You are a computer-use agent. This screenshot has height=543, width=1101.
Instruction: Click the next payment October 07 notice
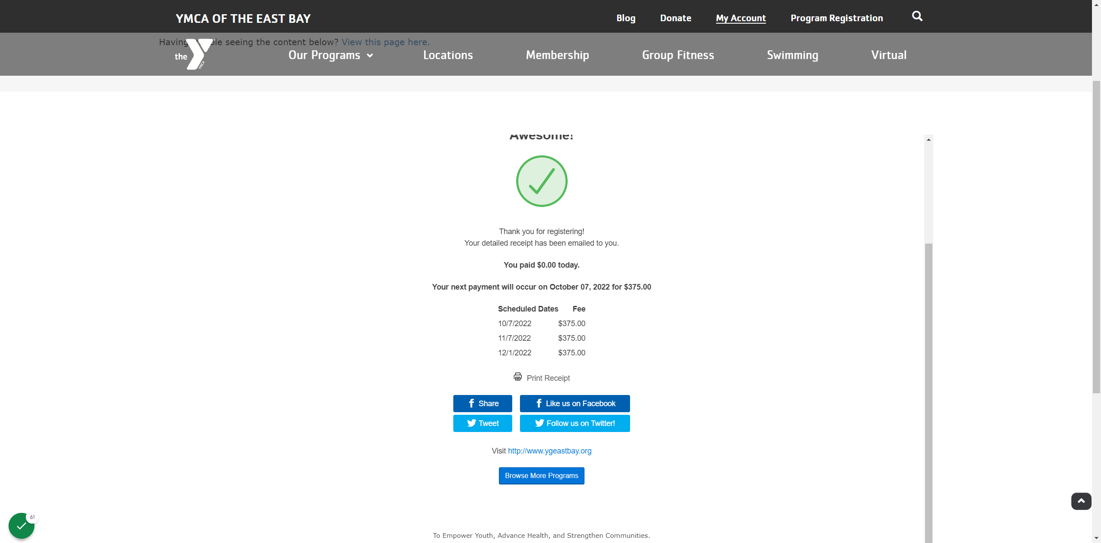[x=541, y=287]
